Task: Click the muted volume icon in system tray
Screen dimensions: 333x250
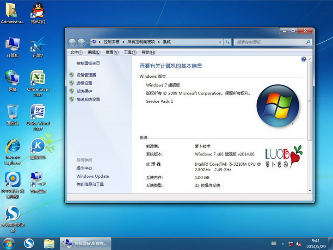Action: (x=298, y=243)
